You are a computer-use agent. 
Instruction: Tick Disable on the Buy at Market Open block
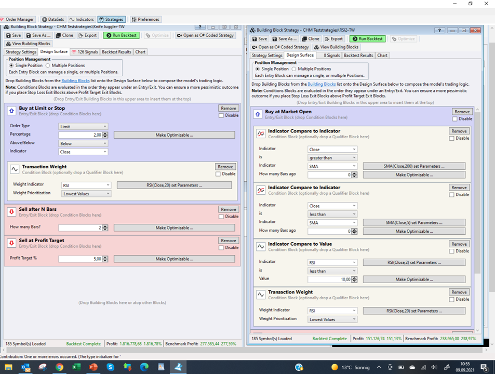pyautogui.click(x=455, y=119)
